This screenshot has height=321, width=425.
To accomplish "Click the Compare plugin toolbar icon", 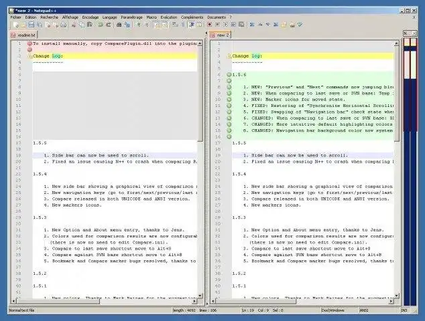I will coord(252,25).
